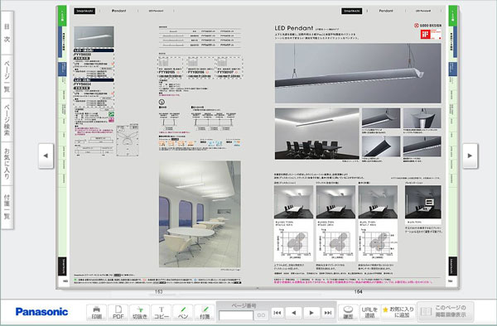Click the top green index tab on right page edge
Viewport: 497px width, 326px height.
point(453,16)
